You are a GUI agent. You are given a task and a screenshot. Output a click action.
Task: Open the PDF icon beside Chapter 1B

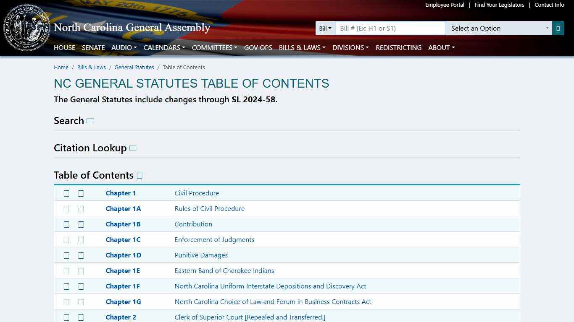pos(66,224)
